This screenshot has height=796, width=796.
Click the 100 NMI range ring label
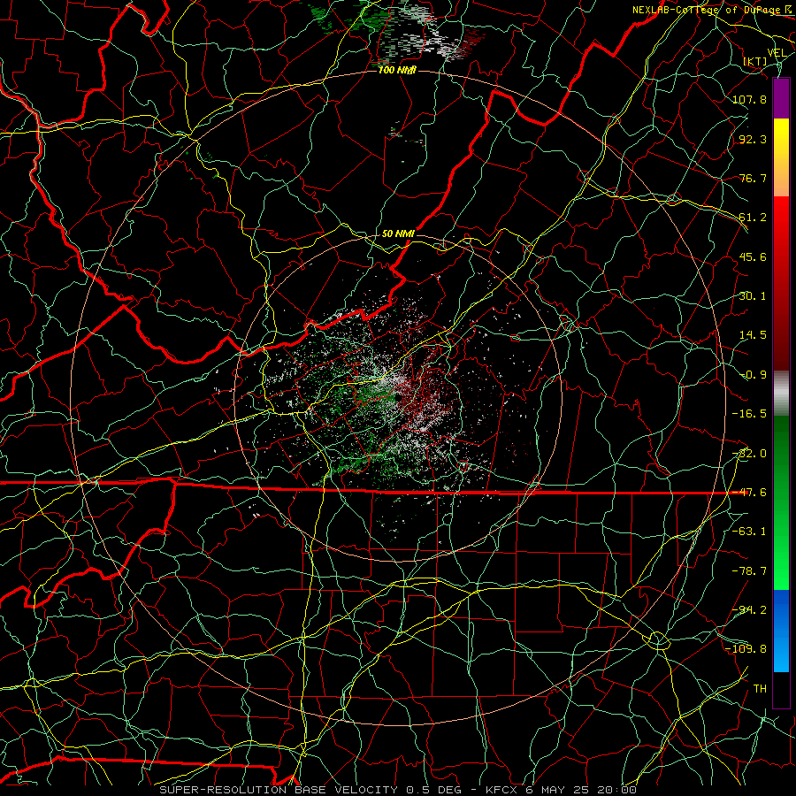click(397, 70)
